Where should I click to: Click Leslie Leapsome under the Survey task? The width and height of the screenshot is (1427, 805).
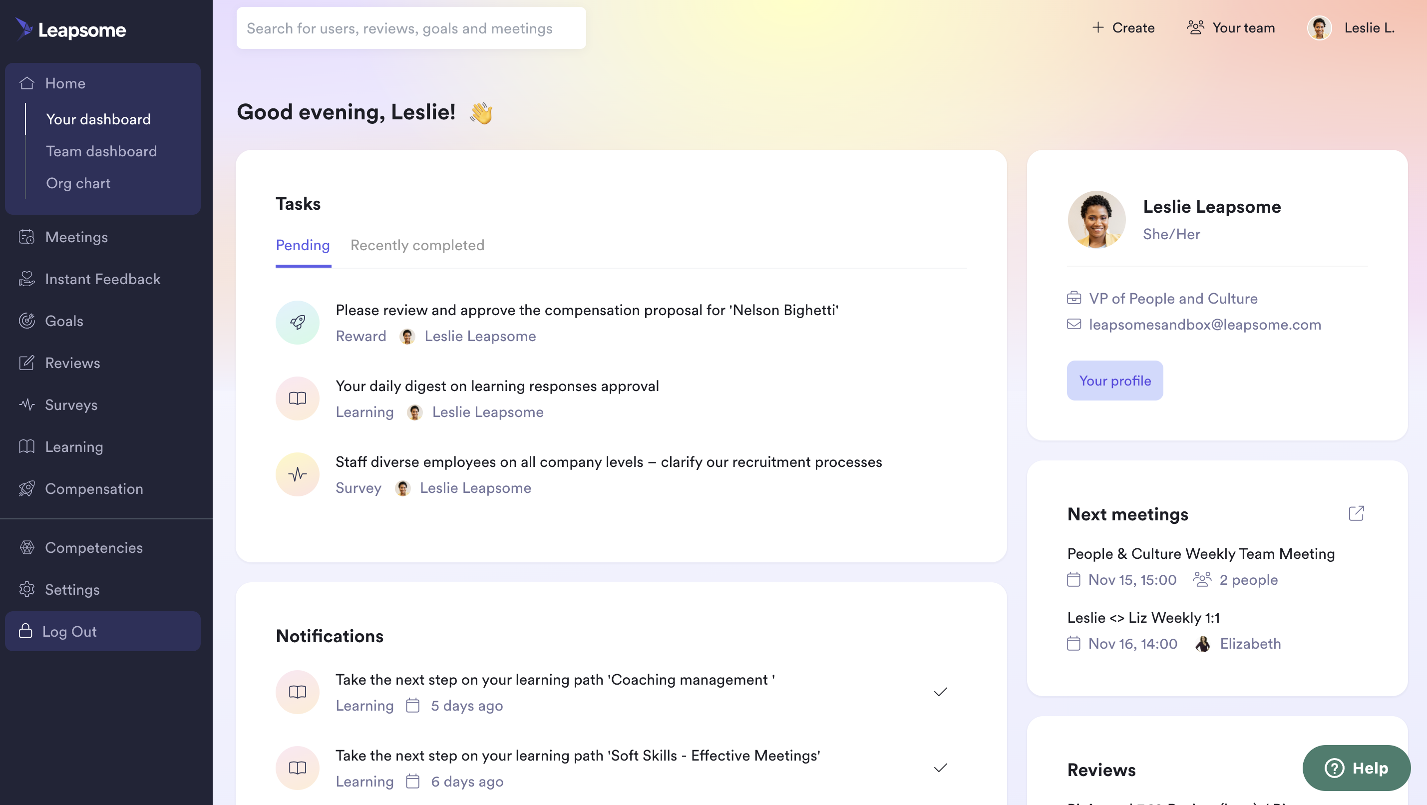[x=475, y=487]
